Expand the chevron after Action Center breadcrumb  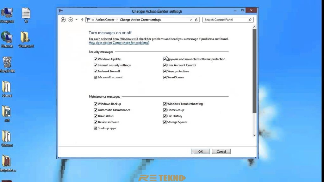(117, 20)
